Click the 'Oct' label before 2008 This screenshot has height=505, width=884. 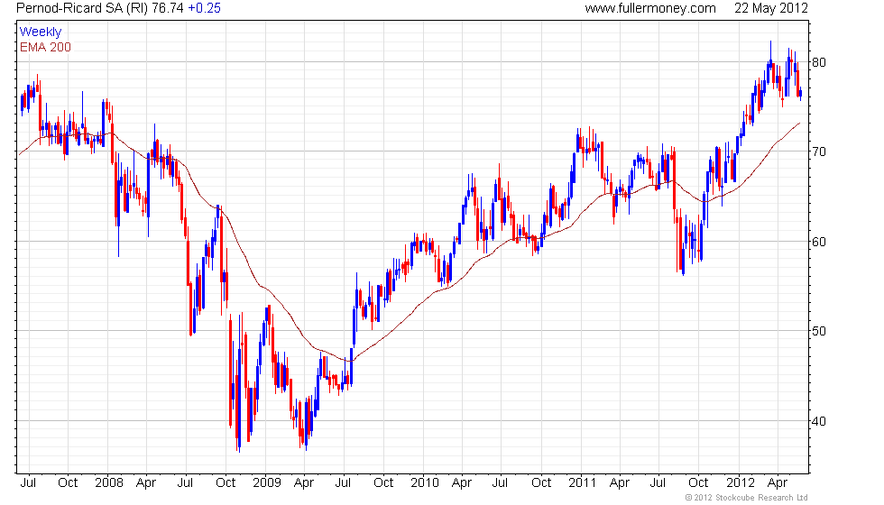[68, 483]
